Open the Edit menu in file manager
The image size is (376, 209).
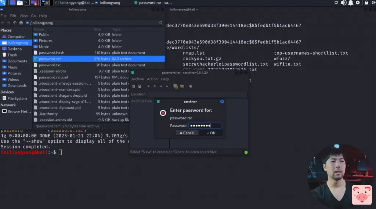13,16
